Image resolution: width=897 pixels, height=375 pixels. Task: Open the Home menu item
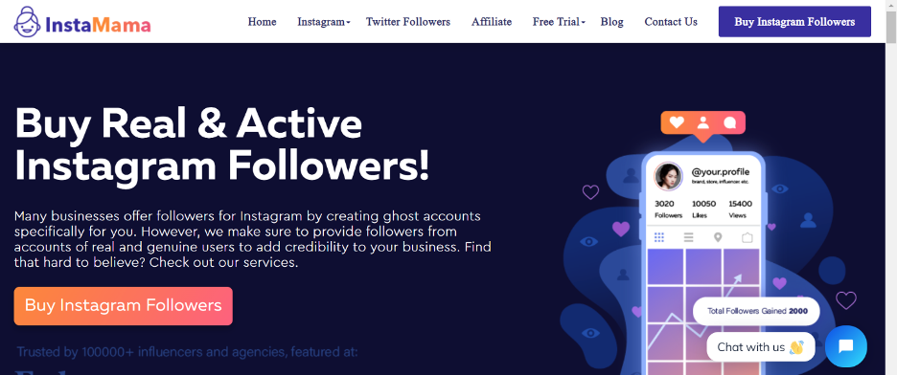pos(262,22)
